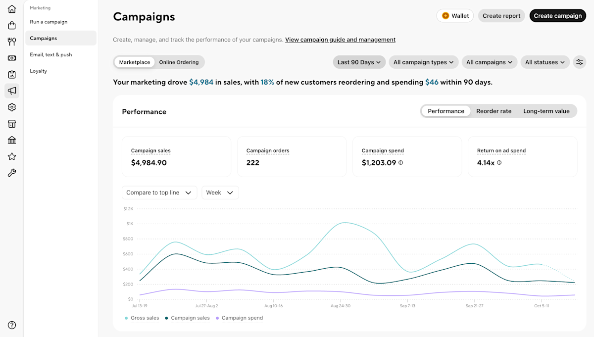Open the Last 90 Days dropdown
Screen dimensions: 594x337
click(x=359, y=62)
